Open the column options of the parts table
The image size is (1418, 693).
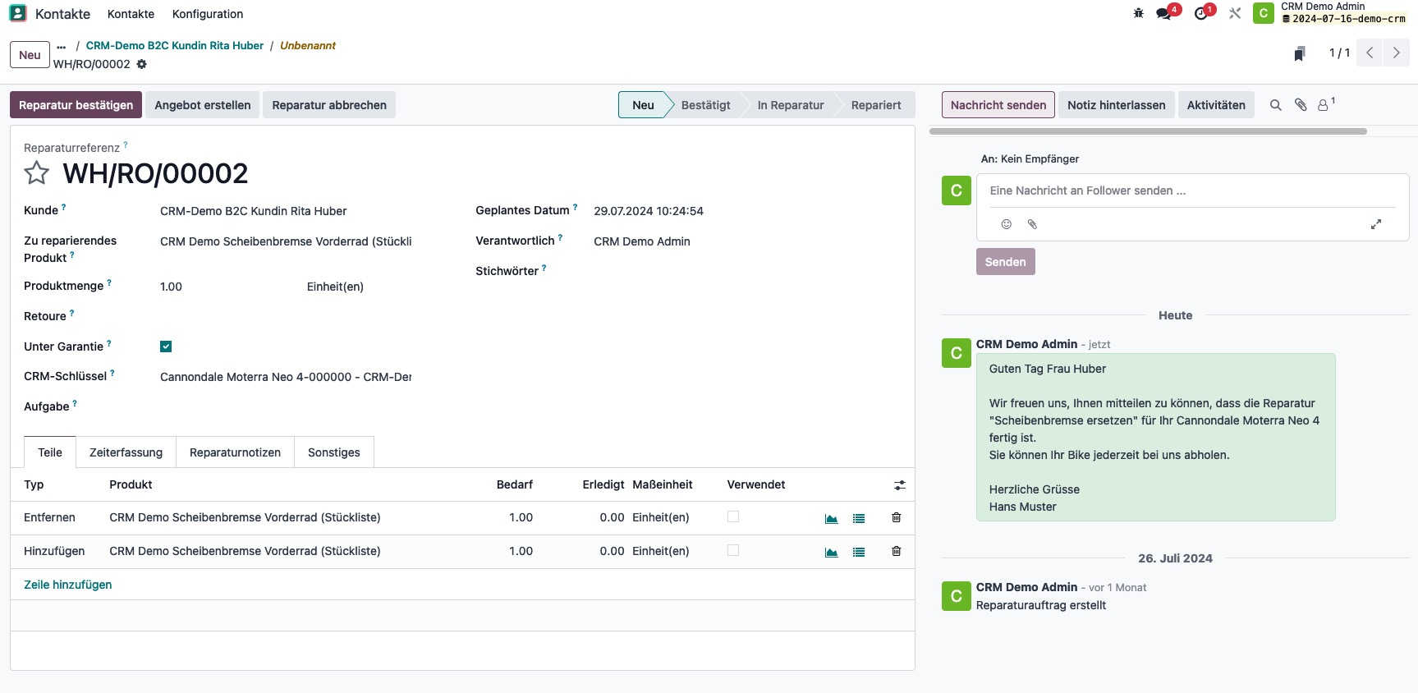(x=899, y=485)
